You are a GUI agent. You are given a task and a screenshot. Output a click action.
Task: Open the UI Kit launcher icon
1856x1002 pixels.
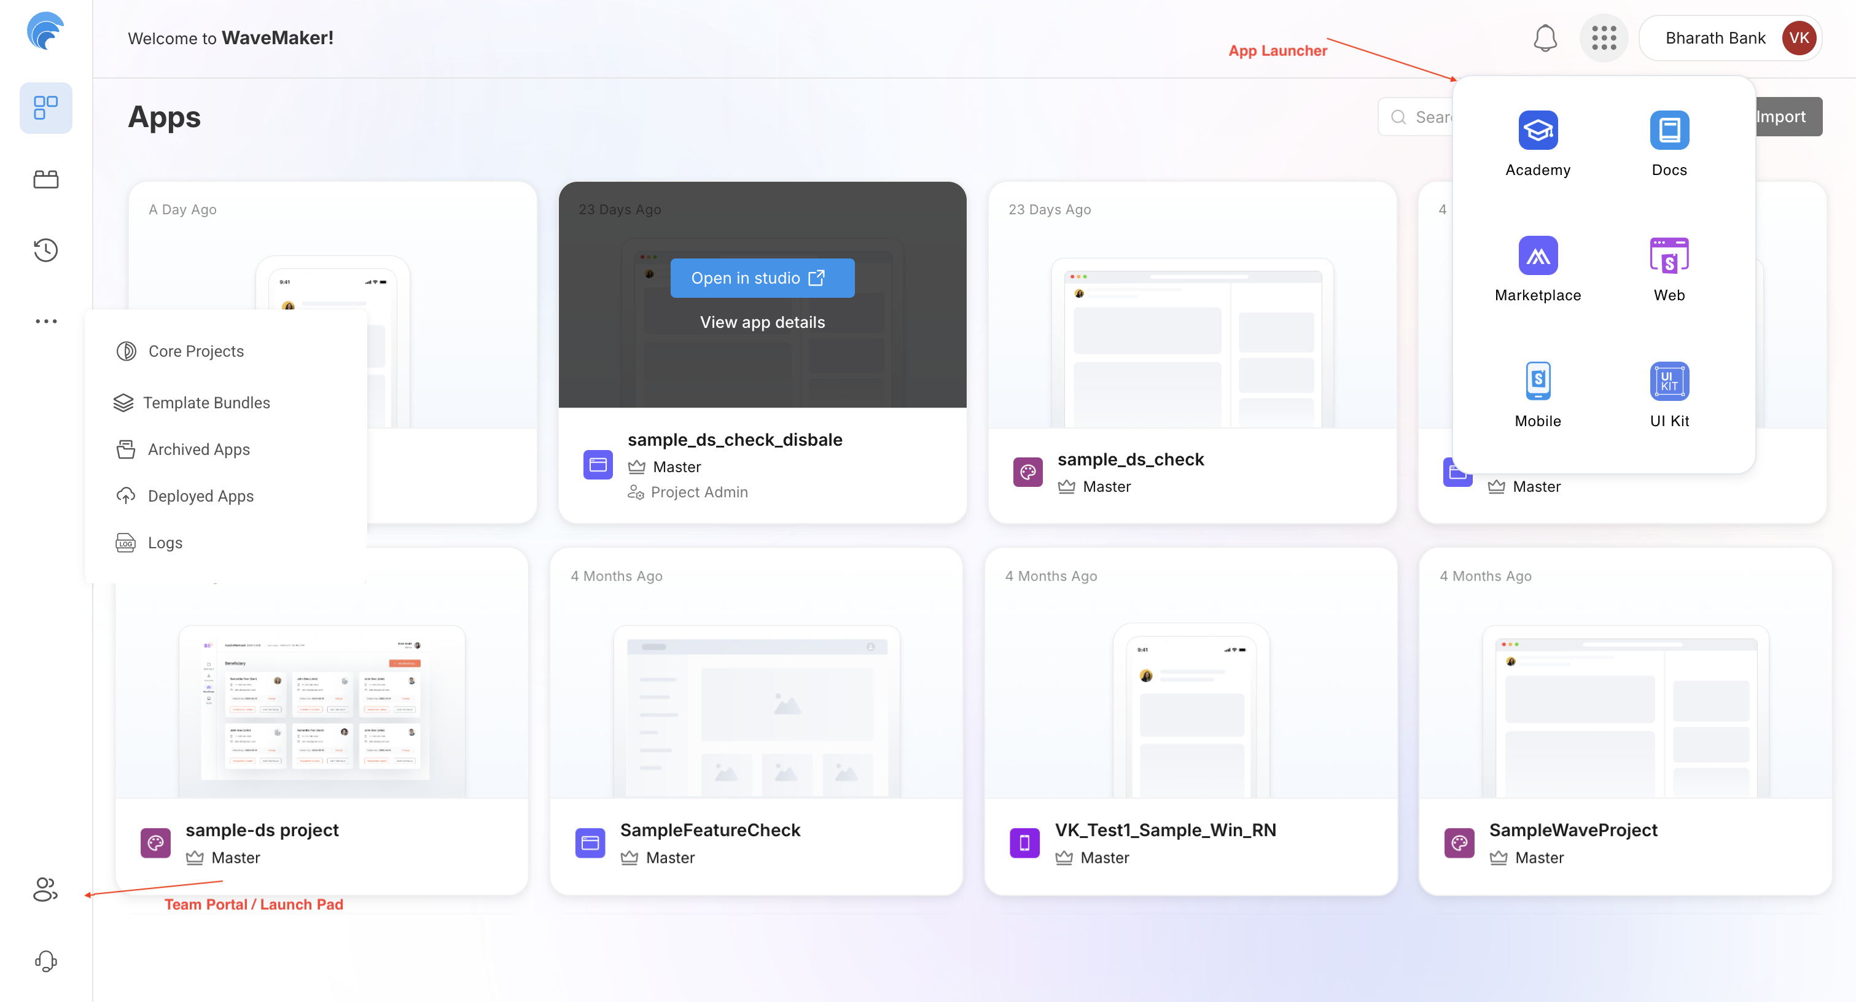1669,381
